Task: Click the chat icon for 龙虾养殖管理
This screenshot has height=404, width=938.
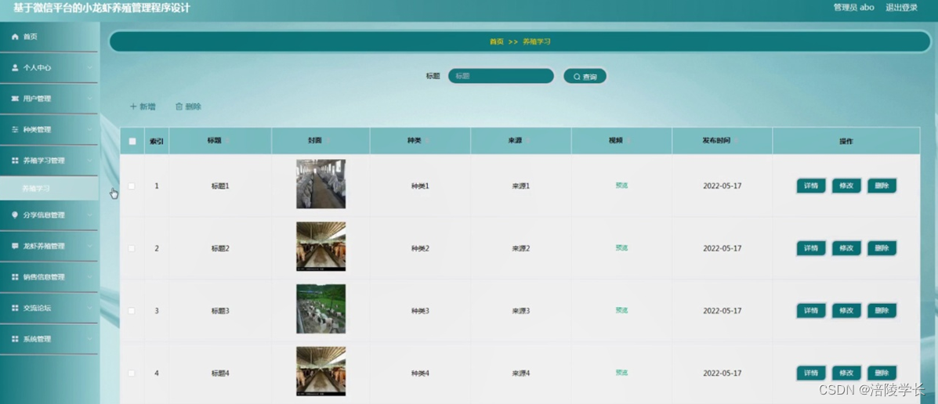Action: tap(16, 246)
